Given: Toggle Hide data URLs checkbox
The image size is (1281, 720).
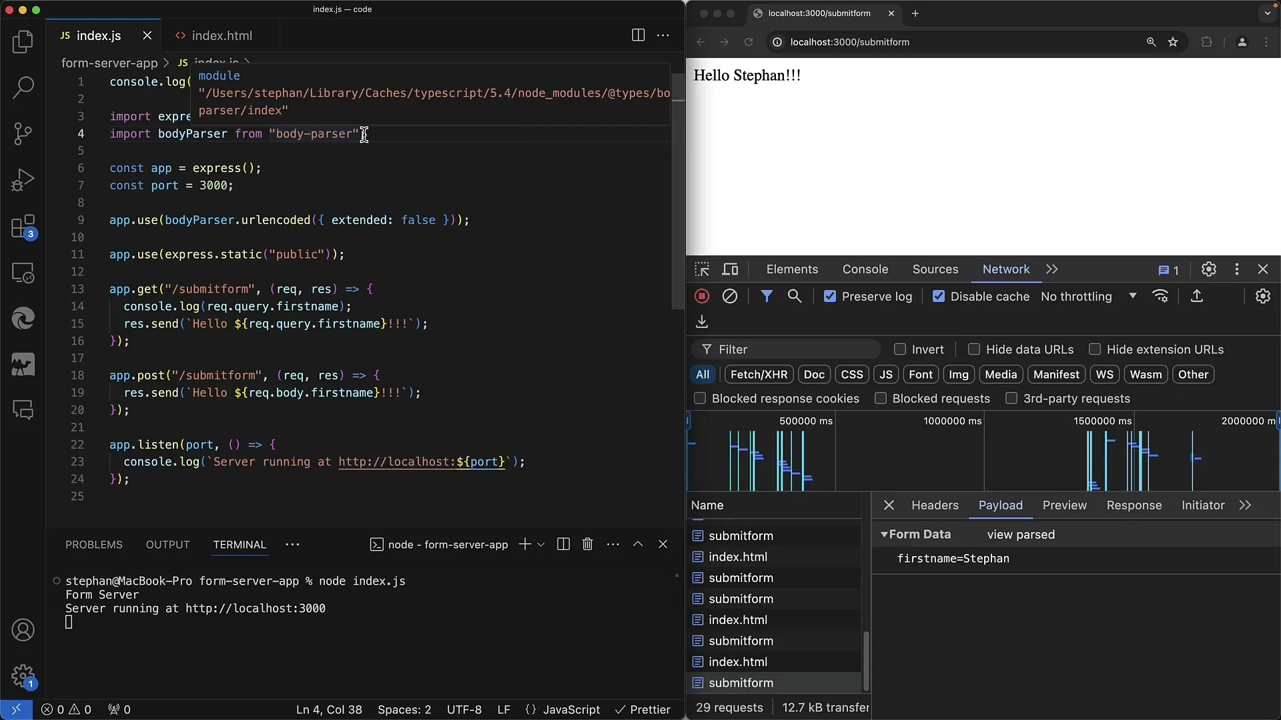Looking at the screenshot, I should click(974, 349).
